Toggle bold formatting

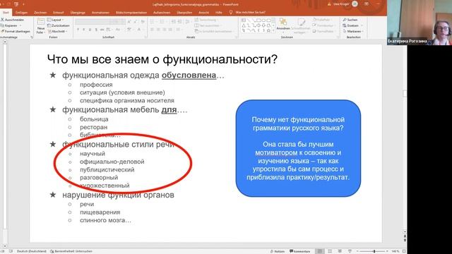click(78, 30)
